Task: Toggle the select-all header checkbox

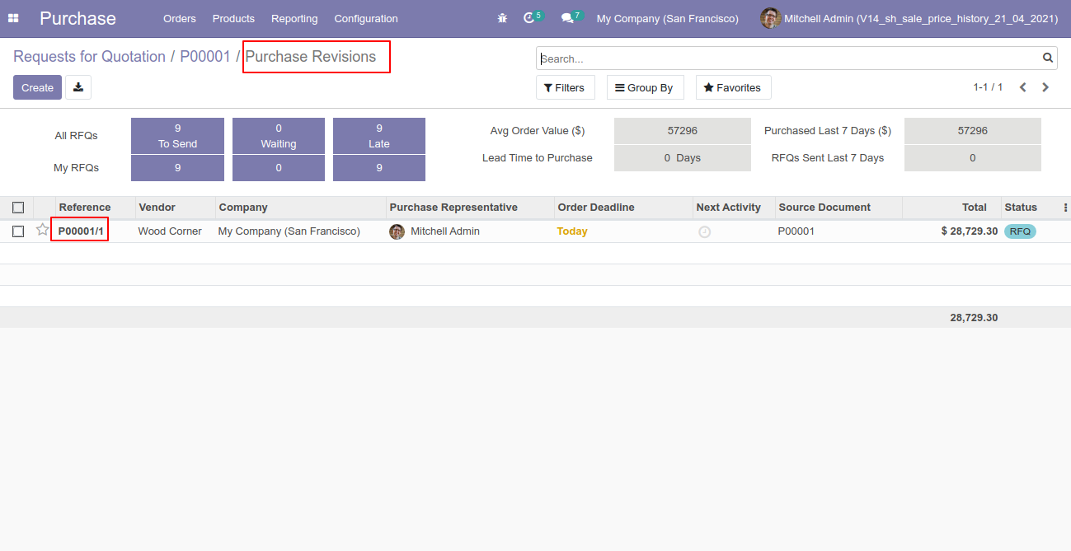Action: tap(18, 208)
